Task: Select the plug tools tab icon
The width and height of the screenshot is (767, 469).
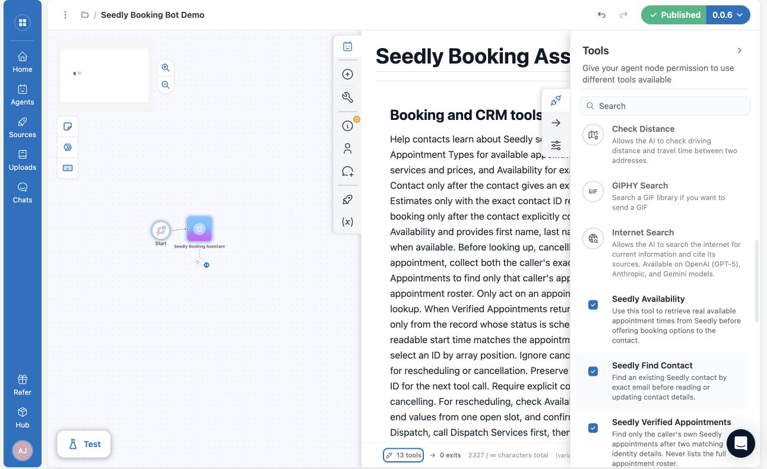Action: [x=556, y=100]
